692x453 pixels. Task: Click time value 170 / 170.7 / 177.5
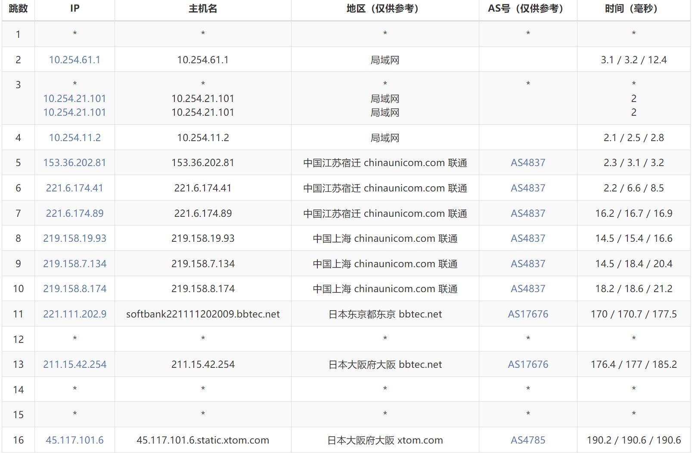(633, 314)
